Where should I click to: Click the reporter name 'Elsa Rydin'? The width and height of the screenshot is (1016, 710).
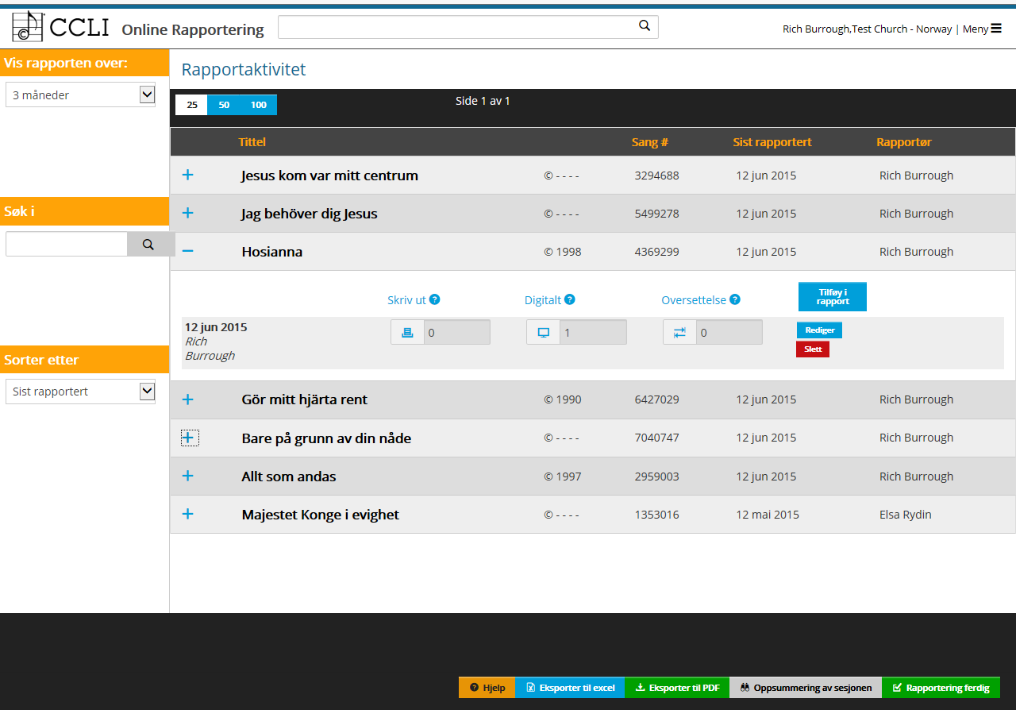coord(906,515)
